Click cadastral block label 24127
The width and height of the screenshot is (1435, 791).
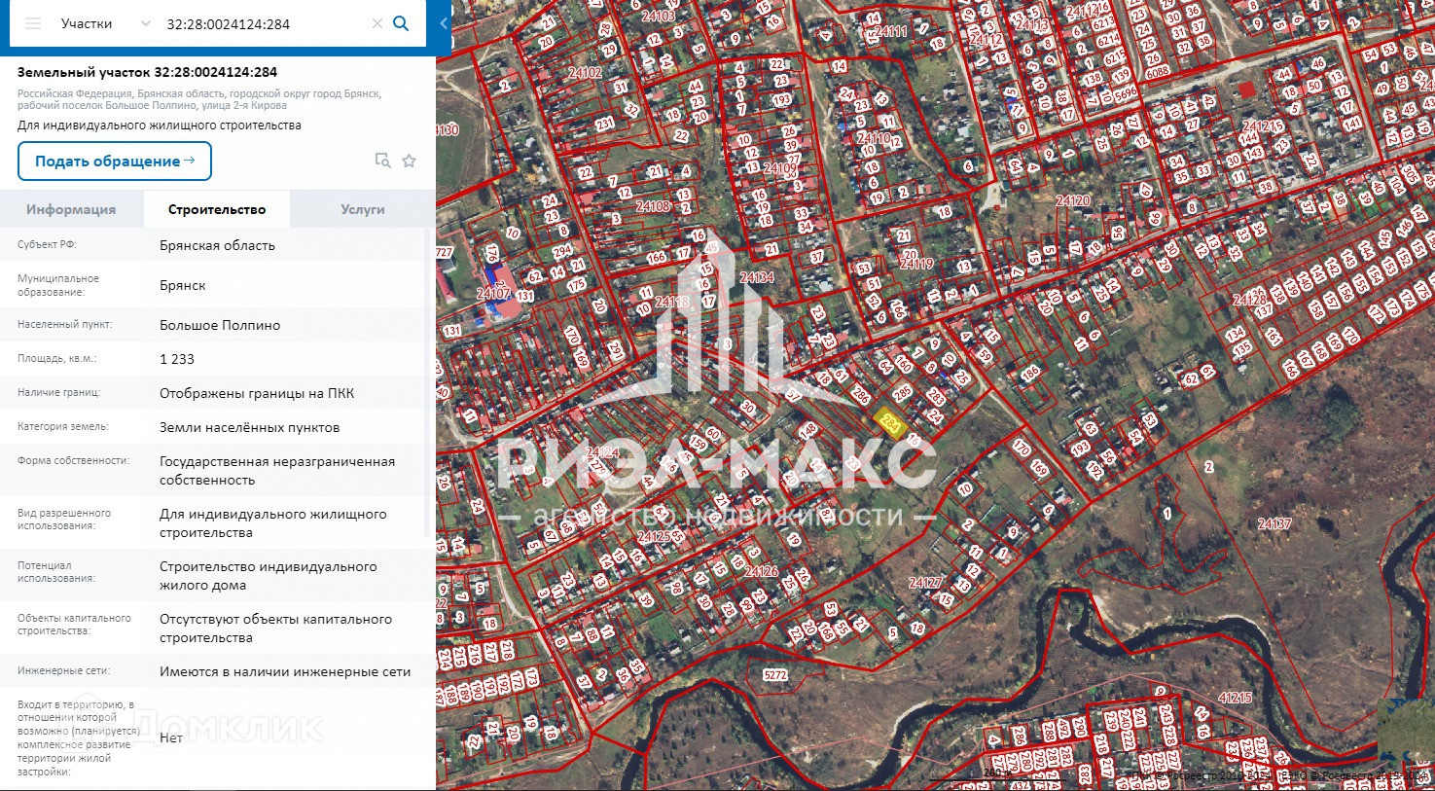point(925,583)
